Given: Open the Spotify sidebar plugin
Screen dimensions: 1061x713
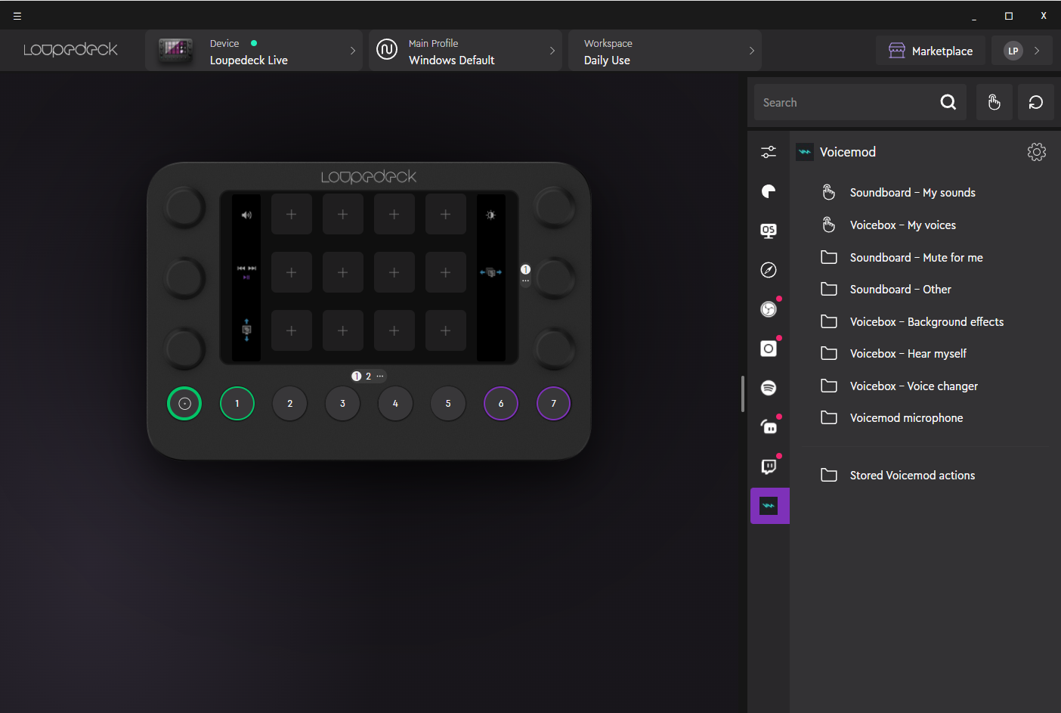Looking at the screenshot, I should tap(769, 388).
